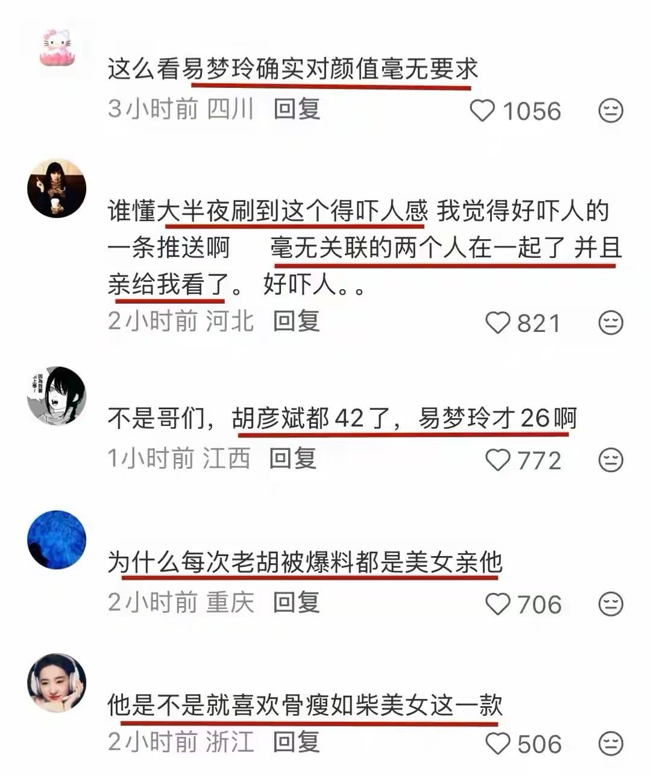
Task: Tap 回复 under the Chongqing comment
Action: [296, 602]
